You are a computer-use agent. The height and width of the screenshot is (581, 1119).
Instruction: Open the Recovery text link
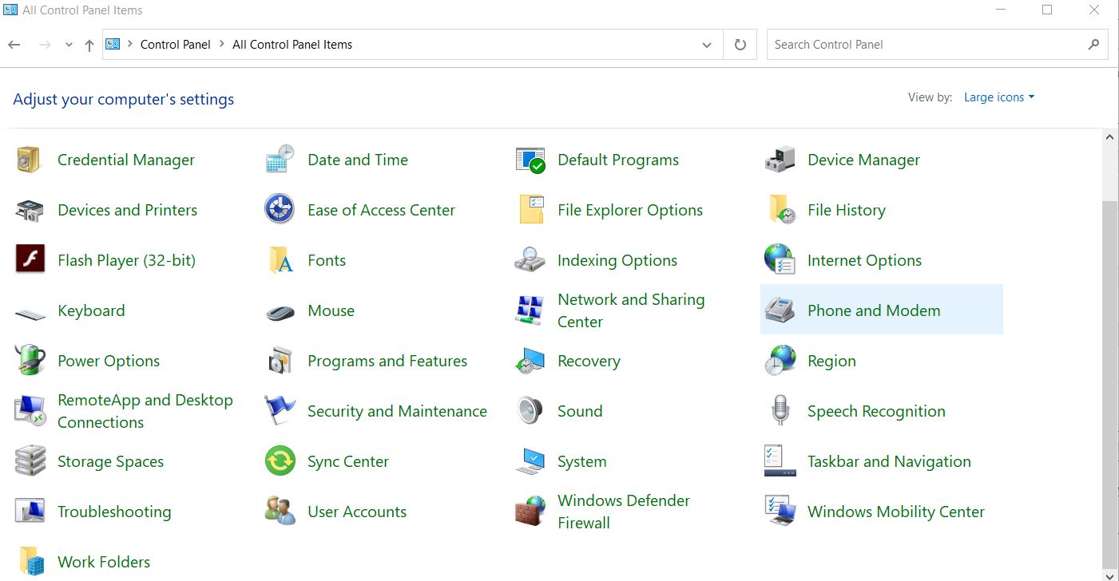(x=589, y=361)
